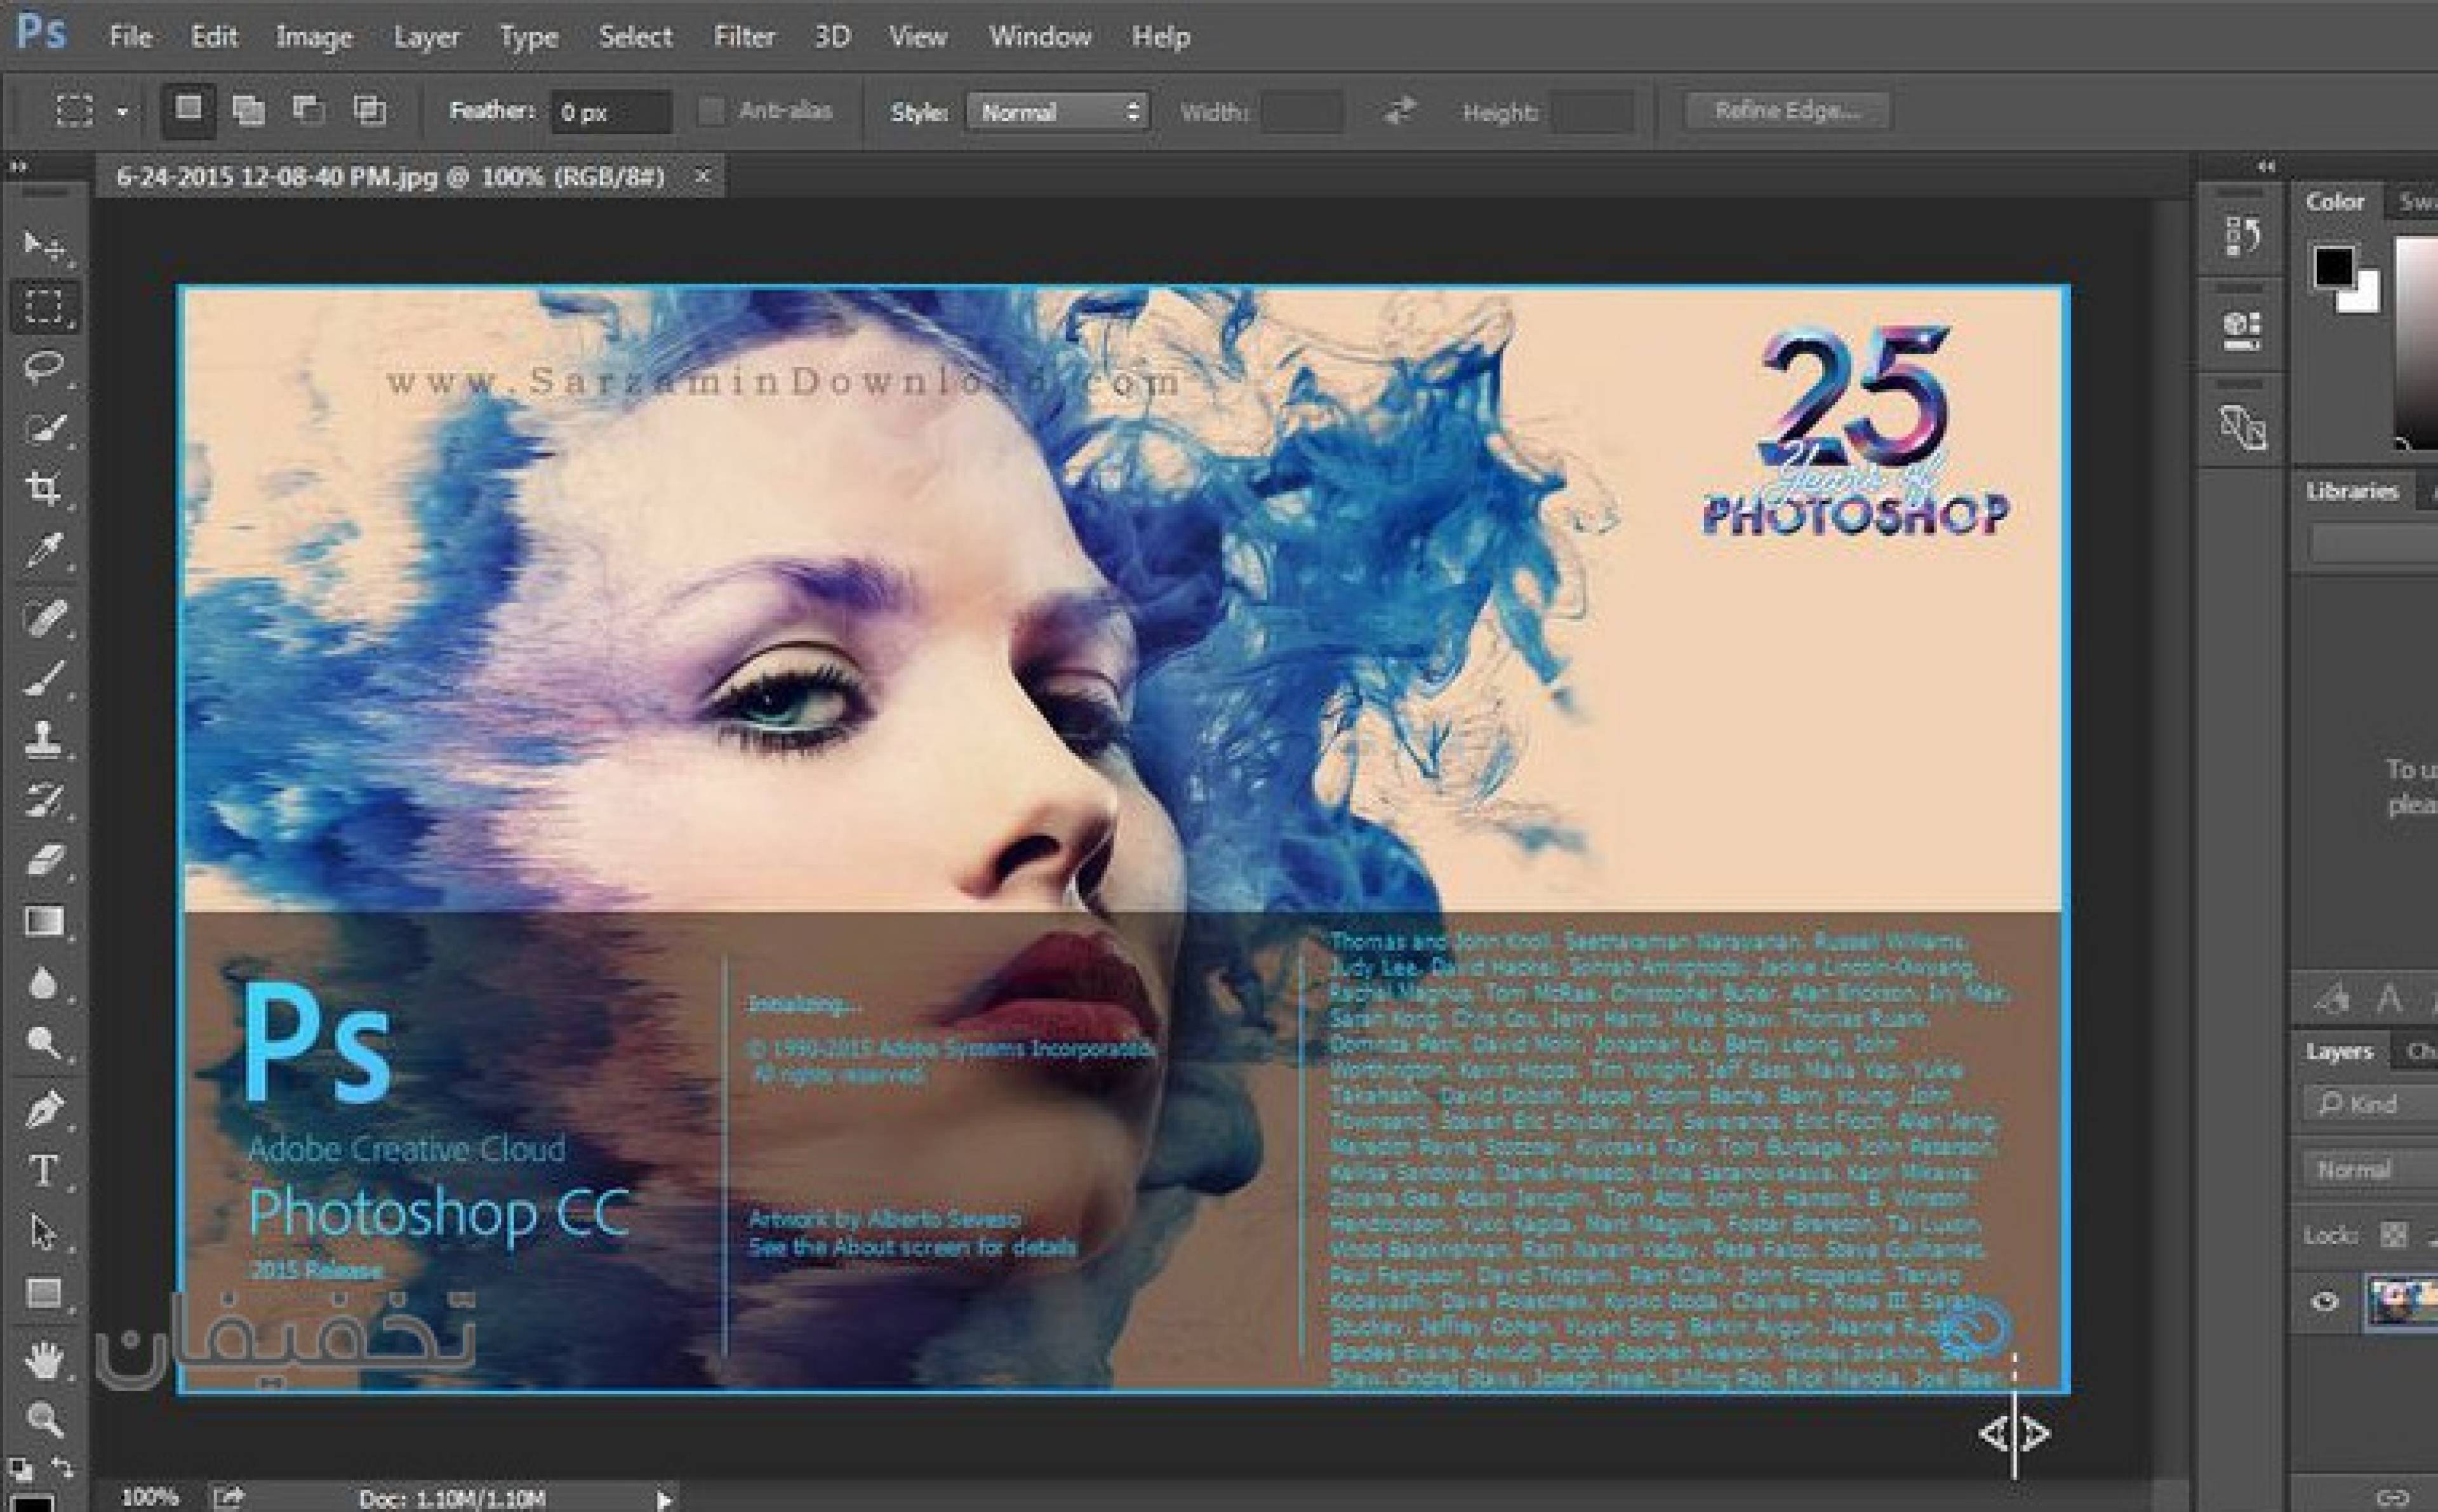This screenshot has height=1512, width=2438.
Task: Close the 6-24-2015 document tab
Action: click(x=703, y=176)
